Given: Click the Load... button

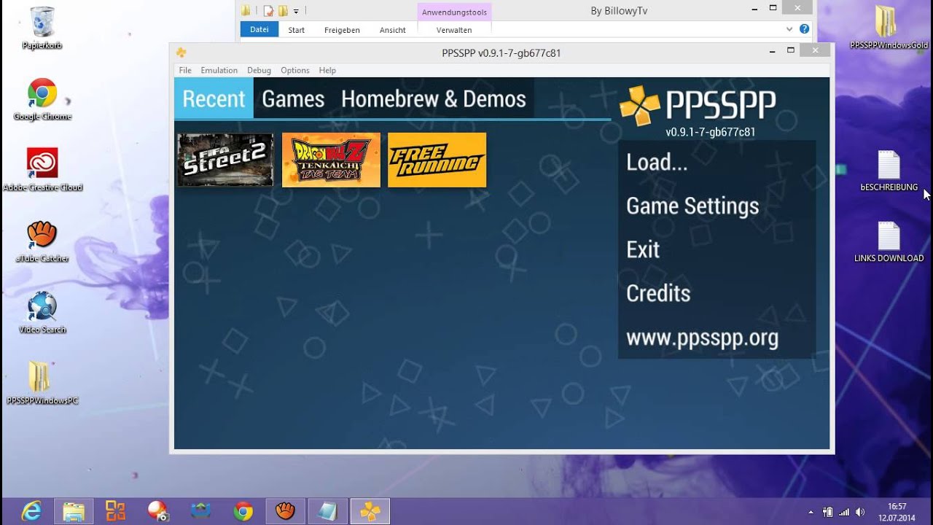Looking at the screenshot, I should click(717, 162).
